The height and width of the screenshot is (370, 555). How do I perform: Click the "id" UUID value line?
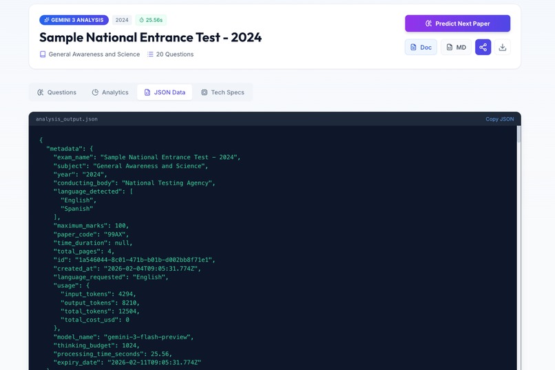tap(134, 260)
